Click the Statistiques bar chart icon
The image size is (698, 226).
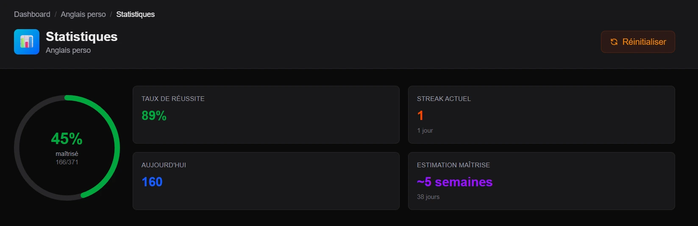point(27,42)
